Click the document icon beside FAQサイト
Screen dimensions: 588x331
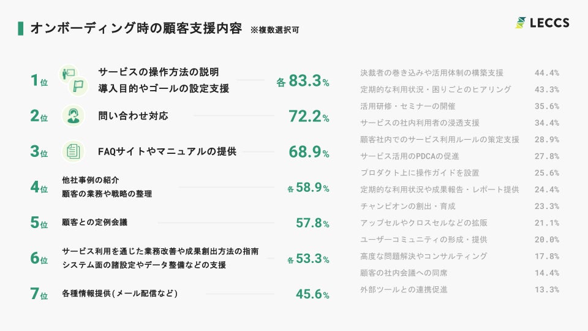pyautogui.click(x=73, y=151)
